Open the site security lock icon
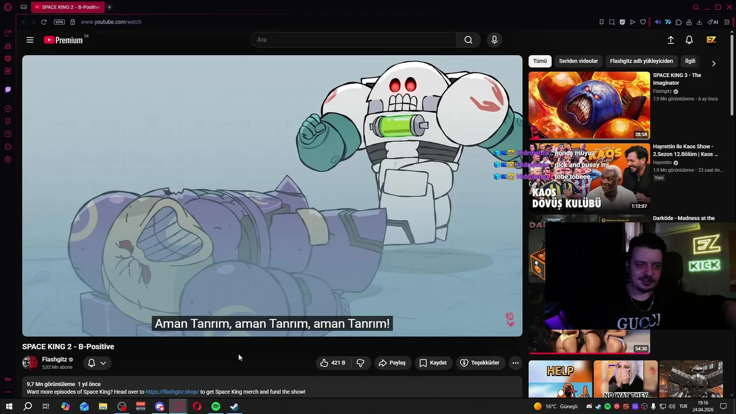Image resolution: width=736 pixels, height=414 pixels. (72, 22)
